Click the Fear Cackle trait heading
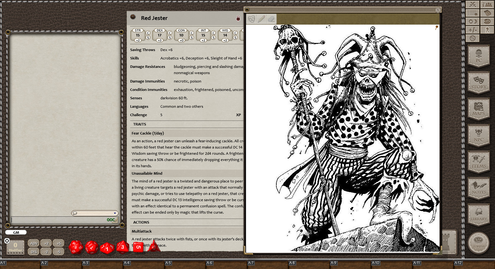The image size is (495, 269). click(148, 133)
